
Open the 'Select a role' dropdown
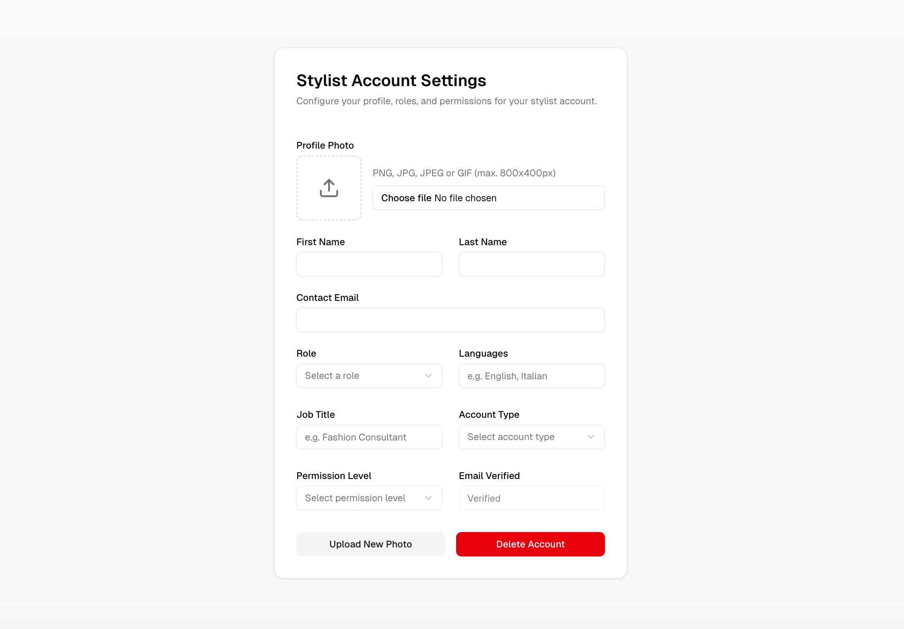369,376
